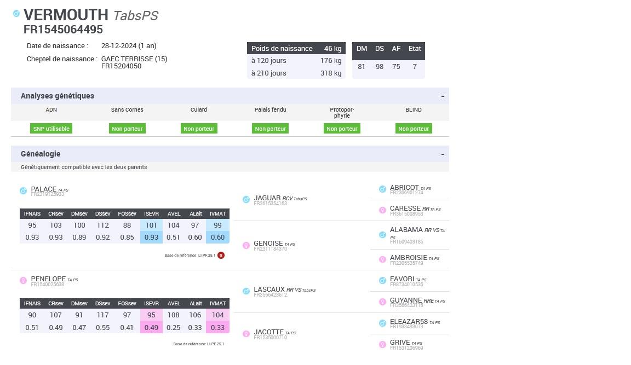
Task: Click the red G badge under PALACE table
Action: (221, 255)
